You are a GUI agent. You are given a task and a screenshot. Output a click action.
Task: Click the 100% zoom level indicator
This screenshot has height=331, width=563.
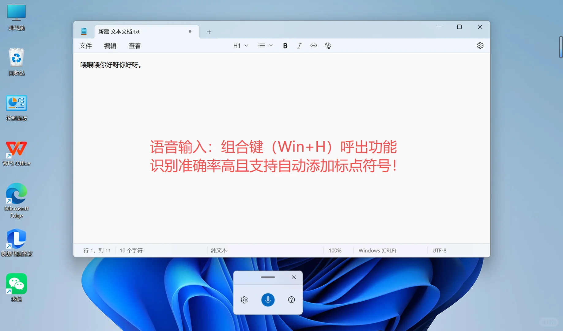pos(335,250)
